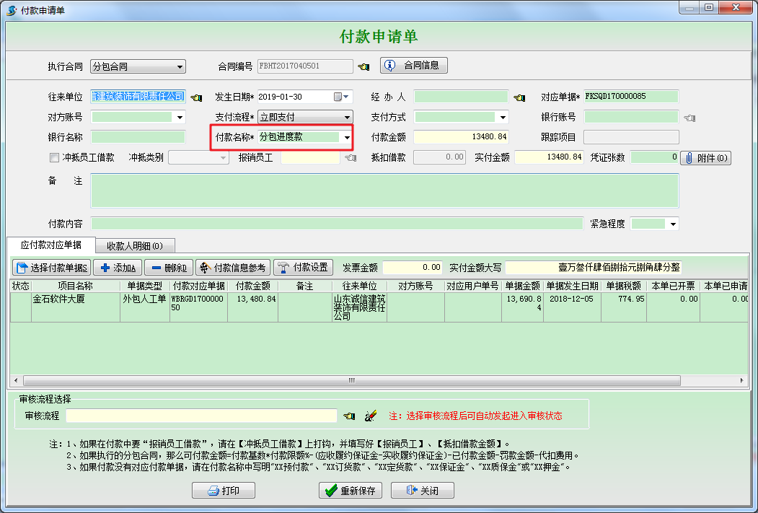758x513 pixels.
Task: Click the 发票金额 field
Action: coord(413,268)
